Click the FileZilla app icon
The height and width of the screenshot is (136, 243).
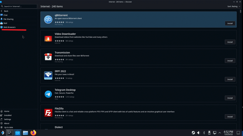pos(48,113)
